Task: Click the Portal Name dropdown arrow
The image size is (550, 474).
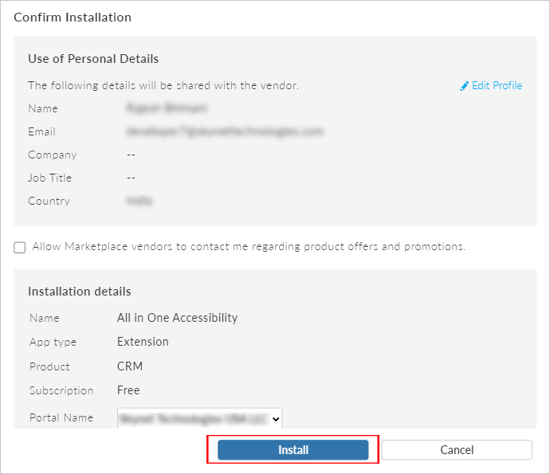Action: [x=276, y=418]
